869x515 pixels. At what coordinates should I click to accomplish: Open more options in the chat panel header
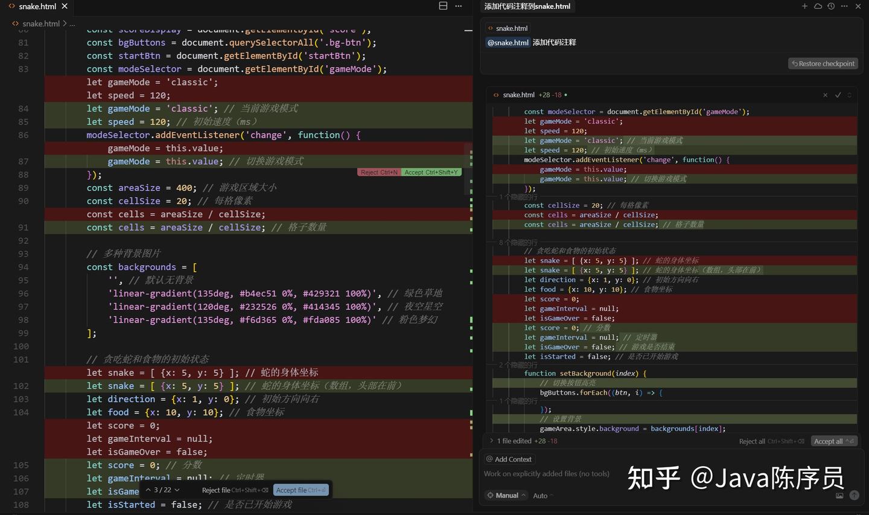click(844, 6)
